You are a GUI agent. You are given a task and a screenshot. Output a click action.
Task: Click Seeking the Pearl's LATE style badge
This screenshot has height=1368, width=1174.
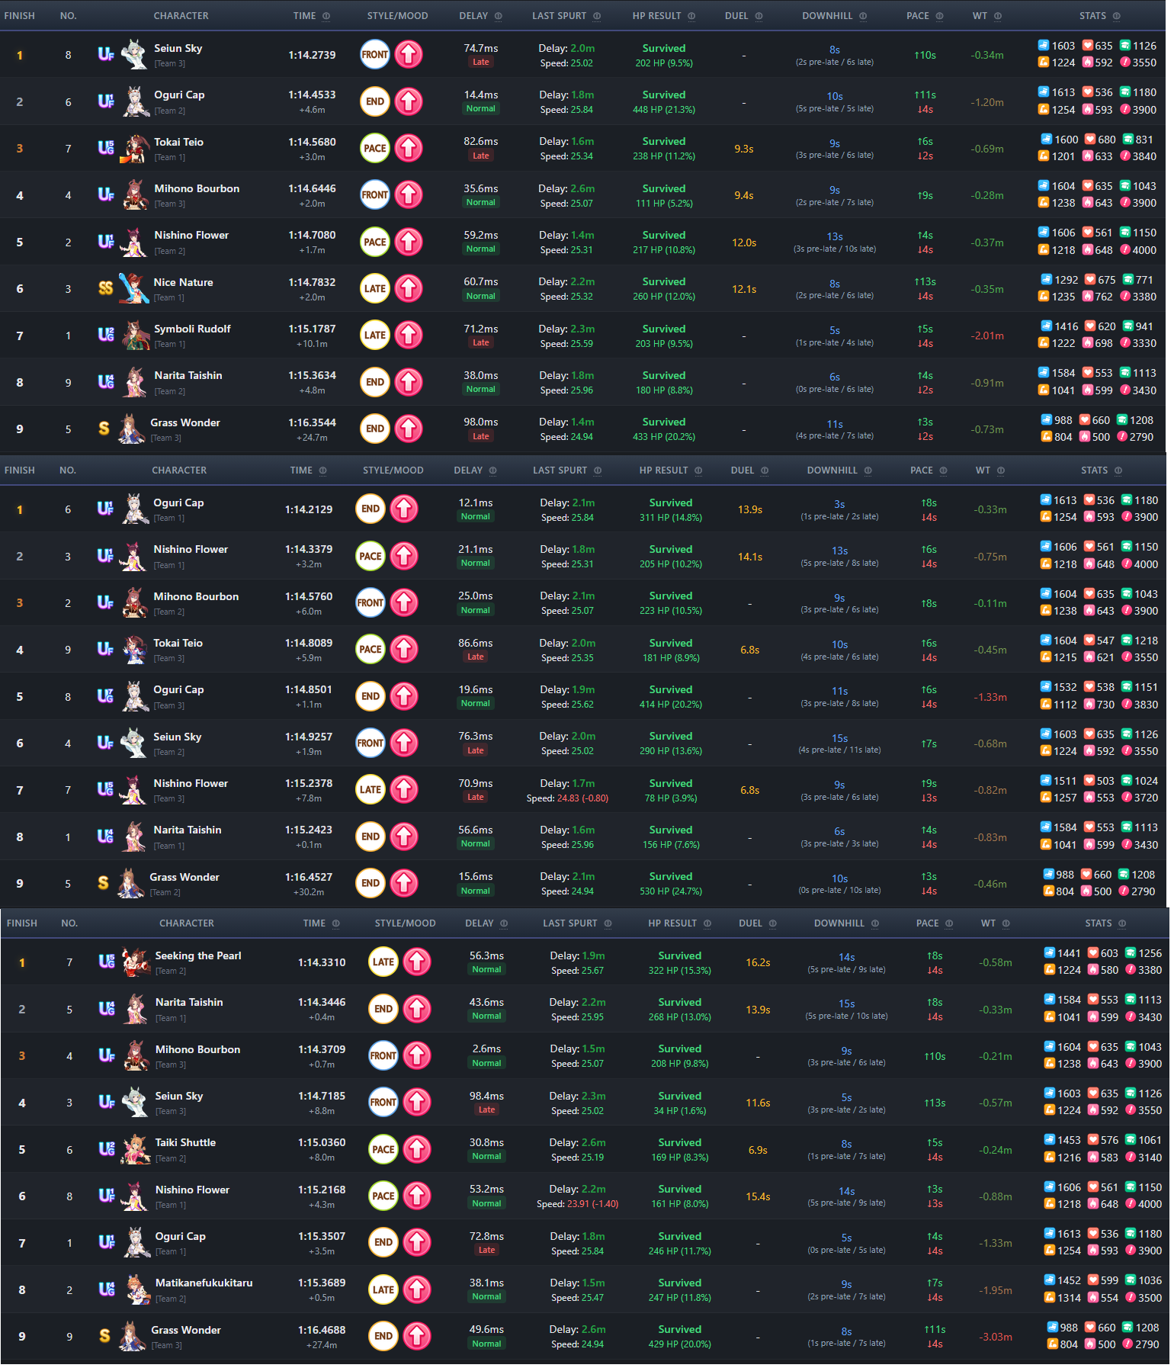(x=383, y=962)
